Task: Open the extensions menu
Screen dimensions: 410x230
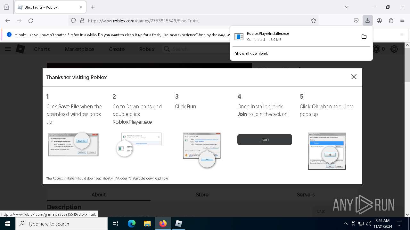Action: tap(391, 20)
